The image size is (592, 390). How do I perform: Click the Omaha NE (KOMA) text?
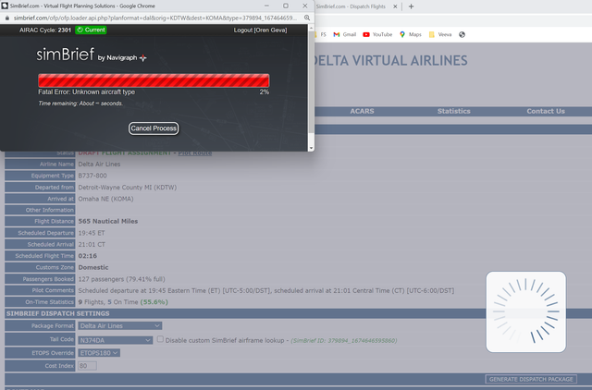point(105,199)
